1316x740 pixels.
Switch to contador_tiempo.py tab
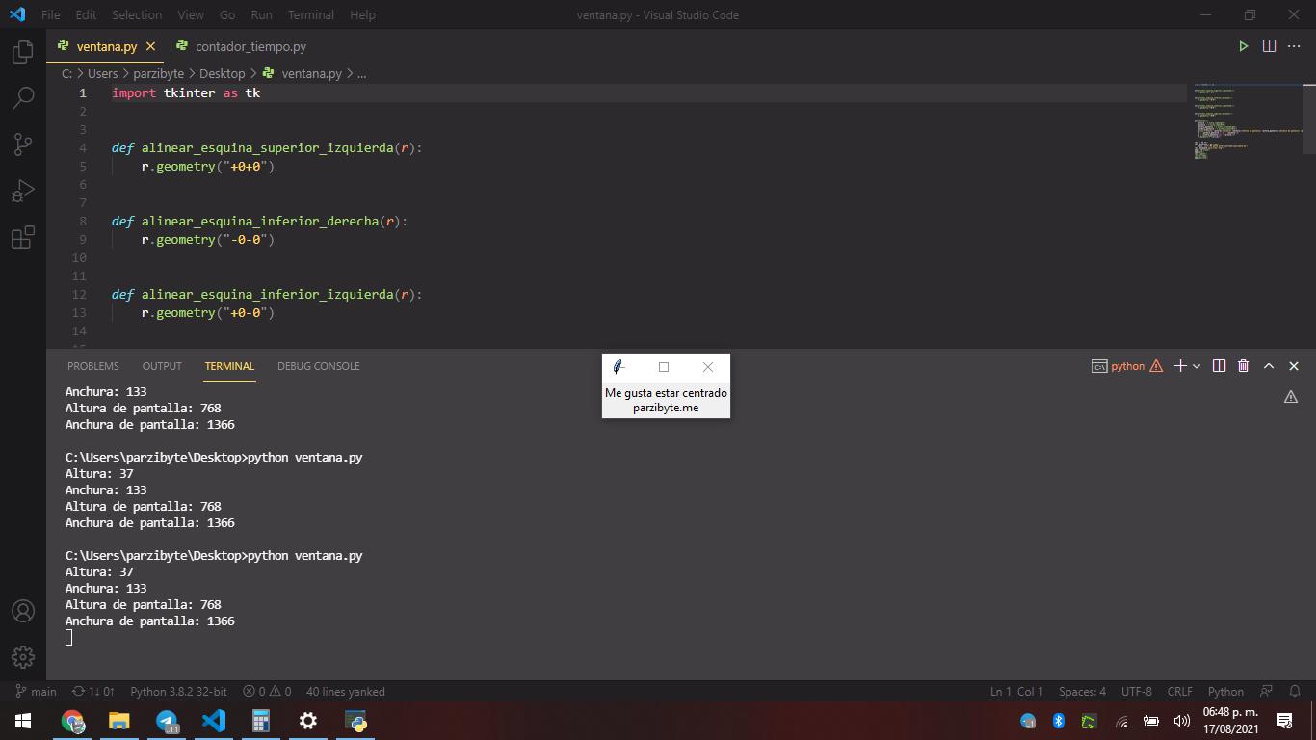tap(241, 46)
